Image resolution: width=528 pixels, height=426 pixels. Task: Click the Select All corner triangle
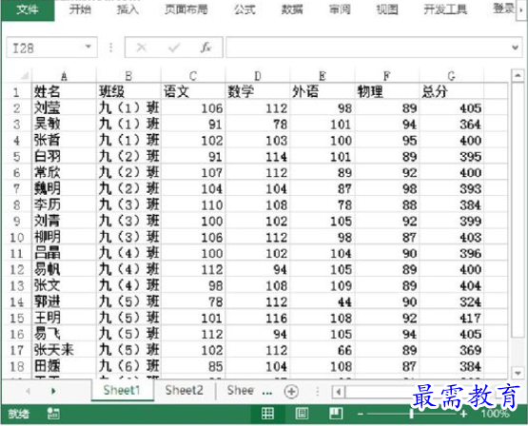24,76
